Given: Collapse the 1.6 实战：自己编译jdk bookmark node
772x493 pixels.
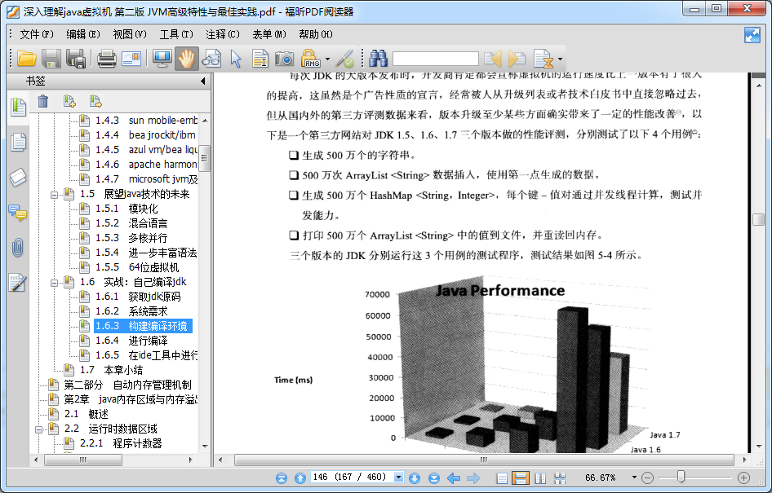Looking at the screenshot, I should 55,282.
